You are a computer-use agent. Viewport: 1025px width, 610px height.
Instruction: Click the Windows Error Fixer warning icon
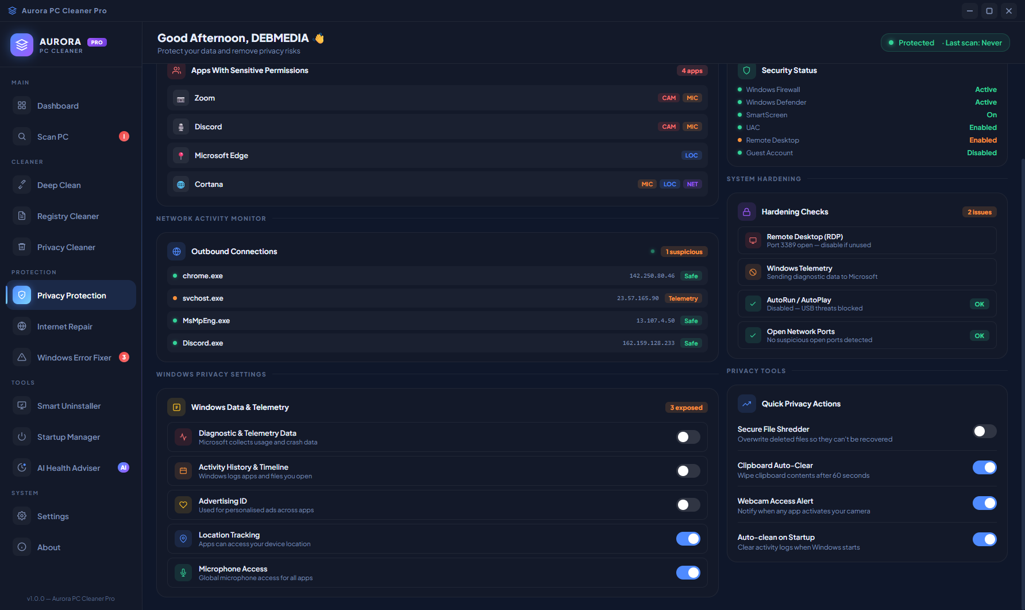pos(22,357)
